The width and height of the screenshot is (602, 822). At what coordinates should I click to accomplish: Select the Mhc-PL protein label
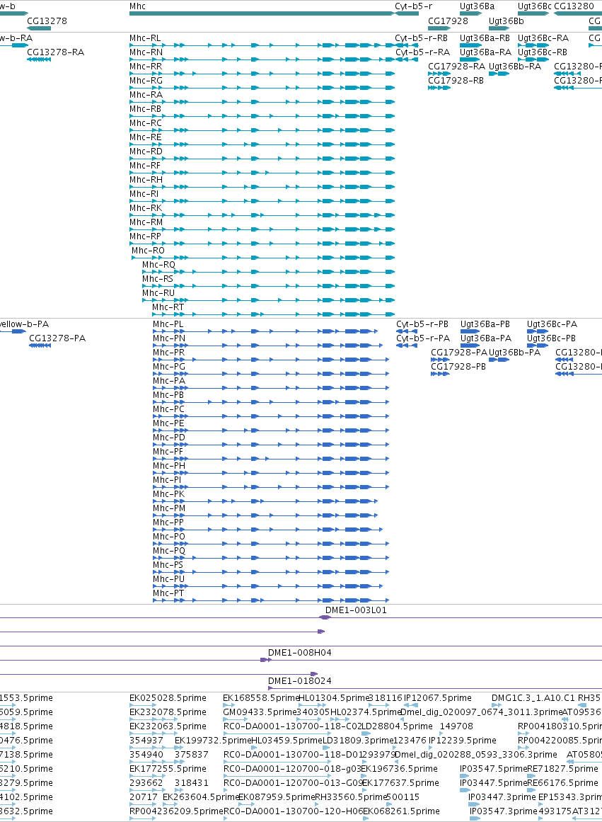pos(168,324)
